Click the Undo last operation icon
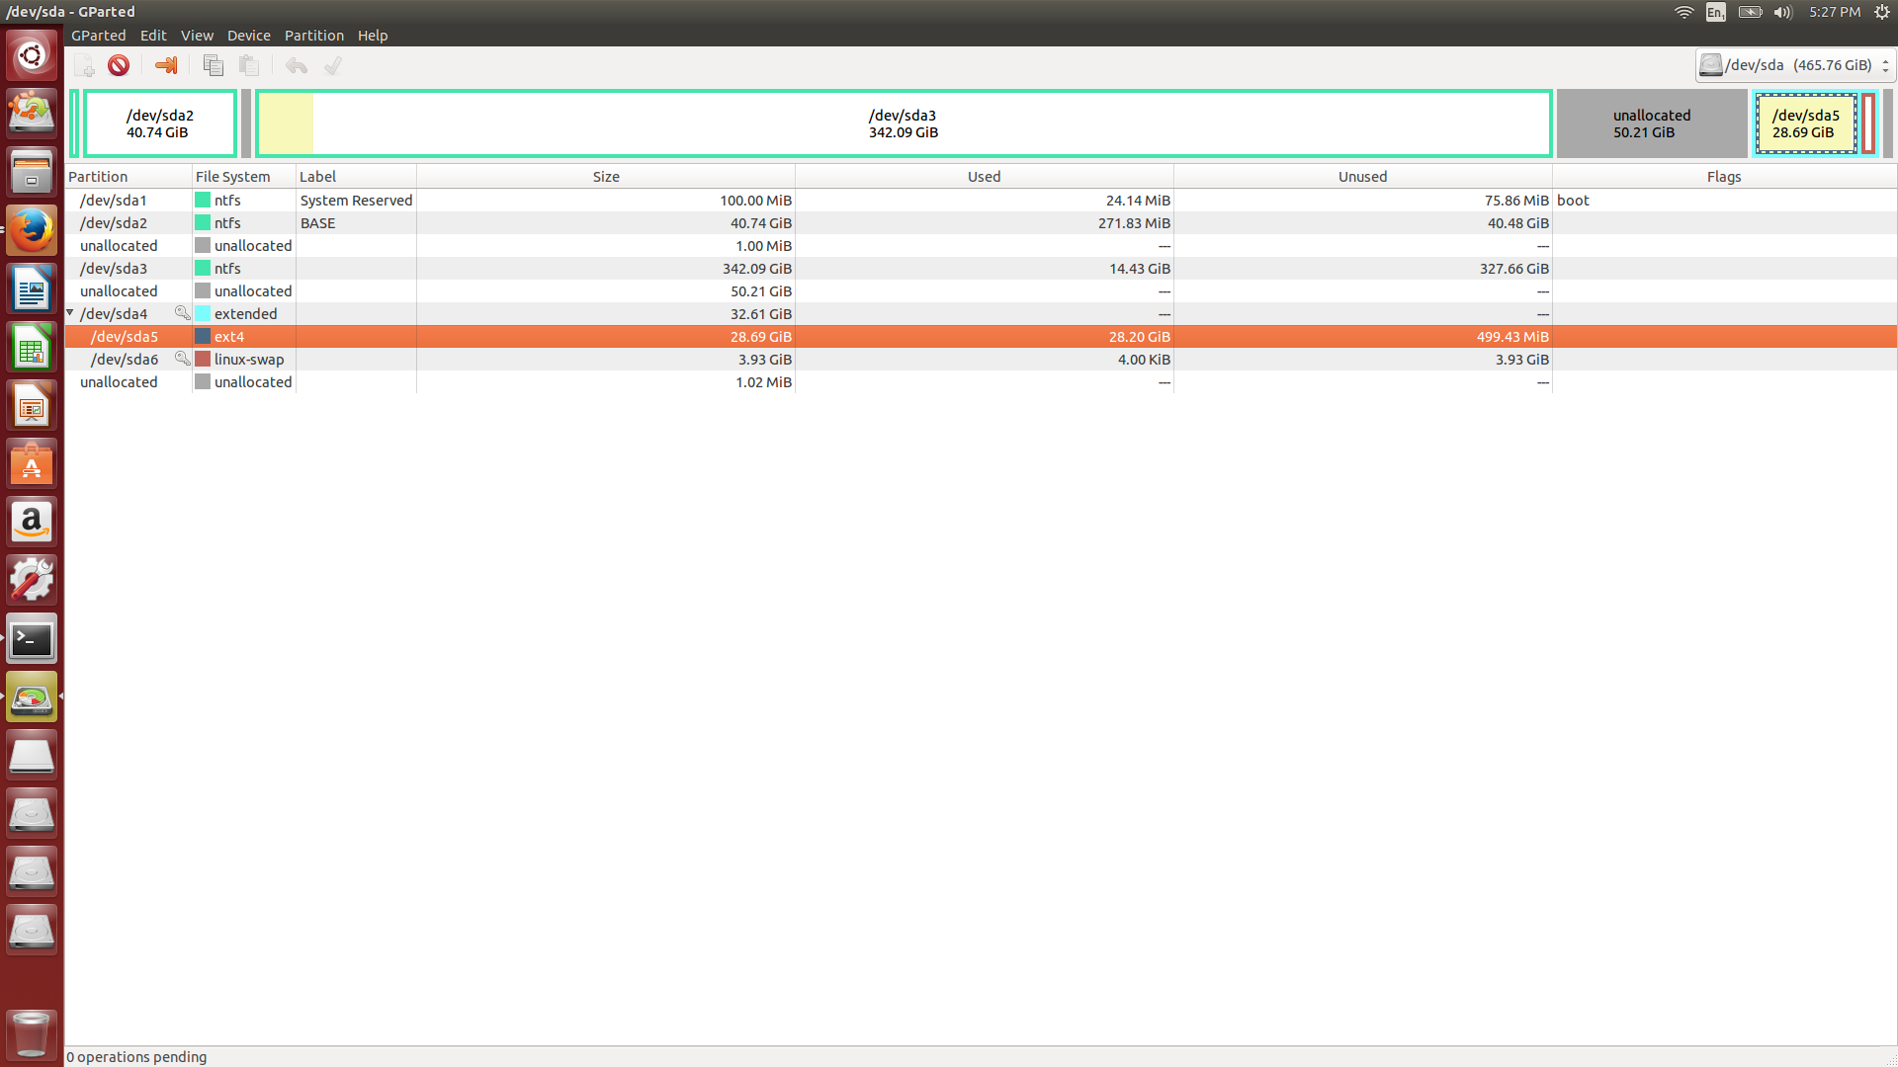Screen dimensions: 1898x1067 point(296,66)
